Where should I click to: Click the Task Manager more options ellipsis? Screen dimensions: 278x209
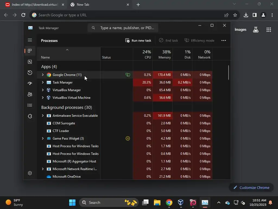[224, 41]
